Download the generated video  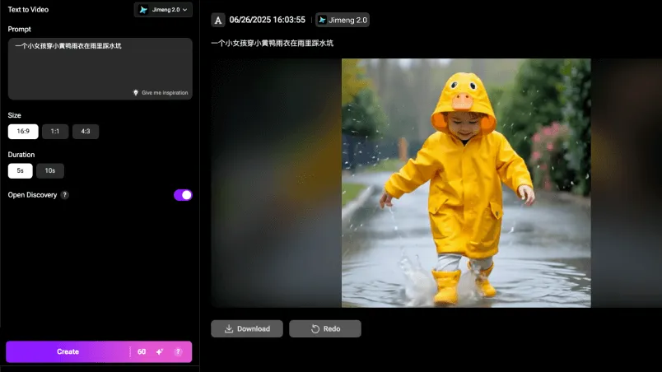(247, 329)
